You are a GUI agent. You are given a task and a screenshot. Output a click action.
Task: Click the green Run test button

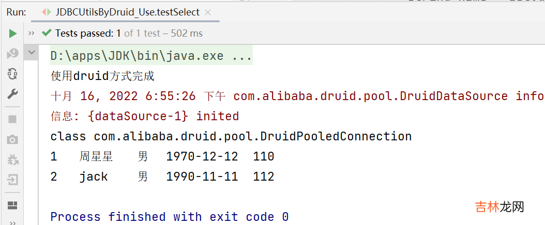pos(12,34)
